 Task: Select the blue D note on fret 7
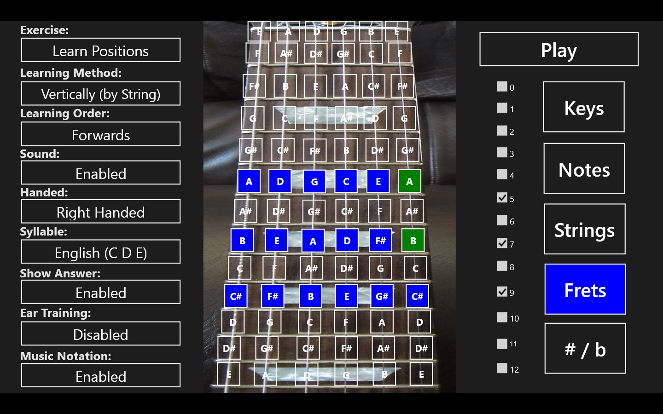pyautogui.click(x=347, y=241)
